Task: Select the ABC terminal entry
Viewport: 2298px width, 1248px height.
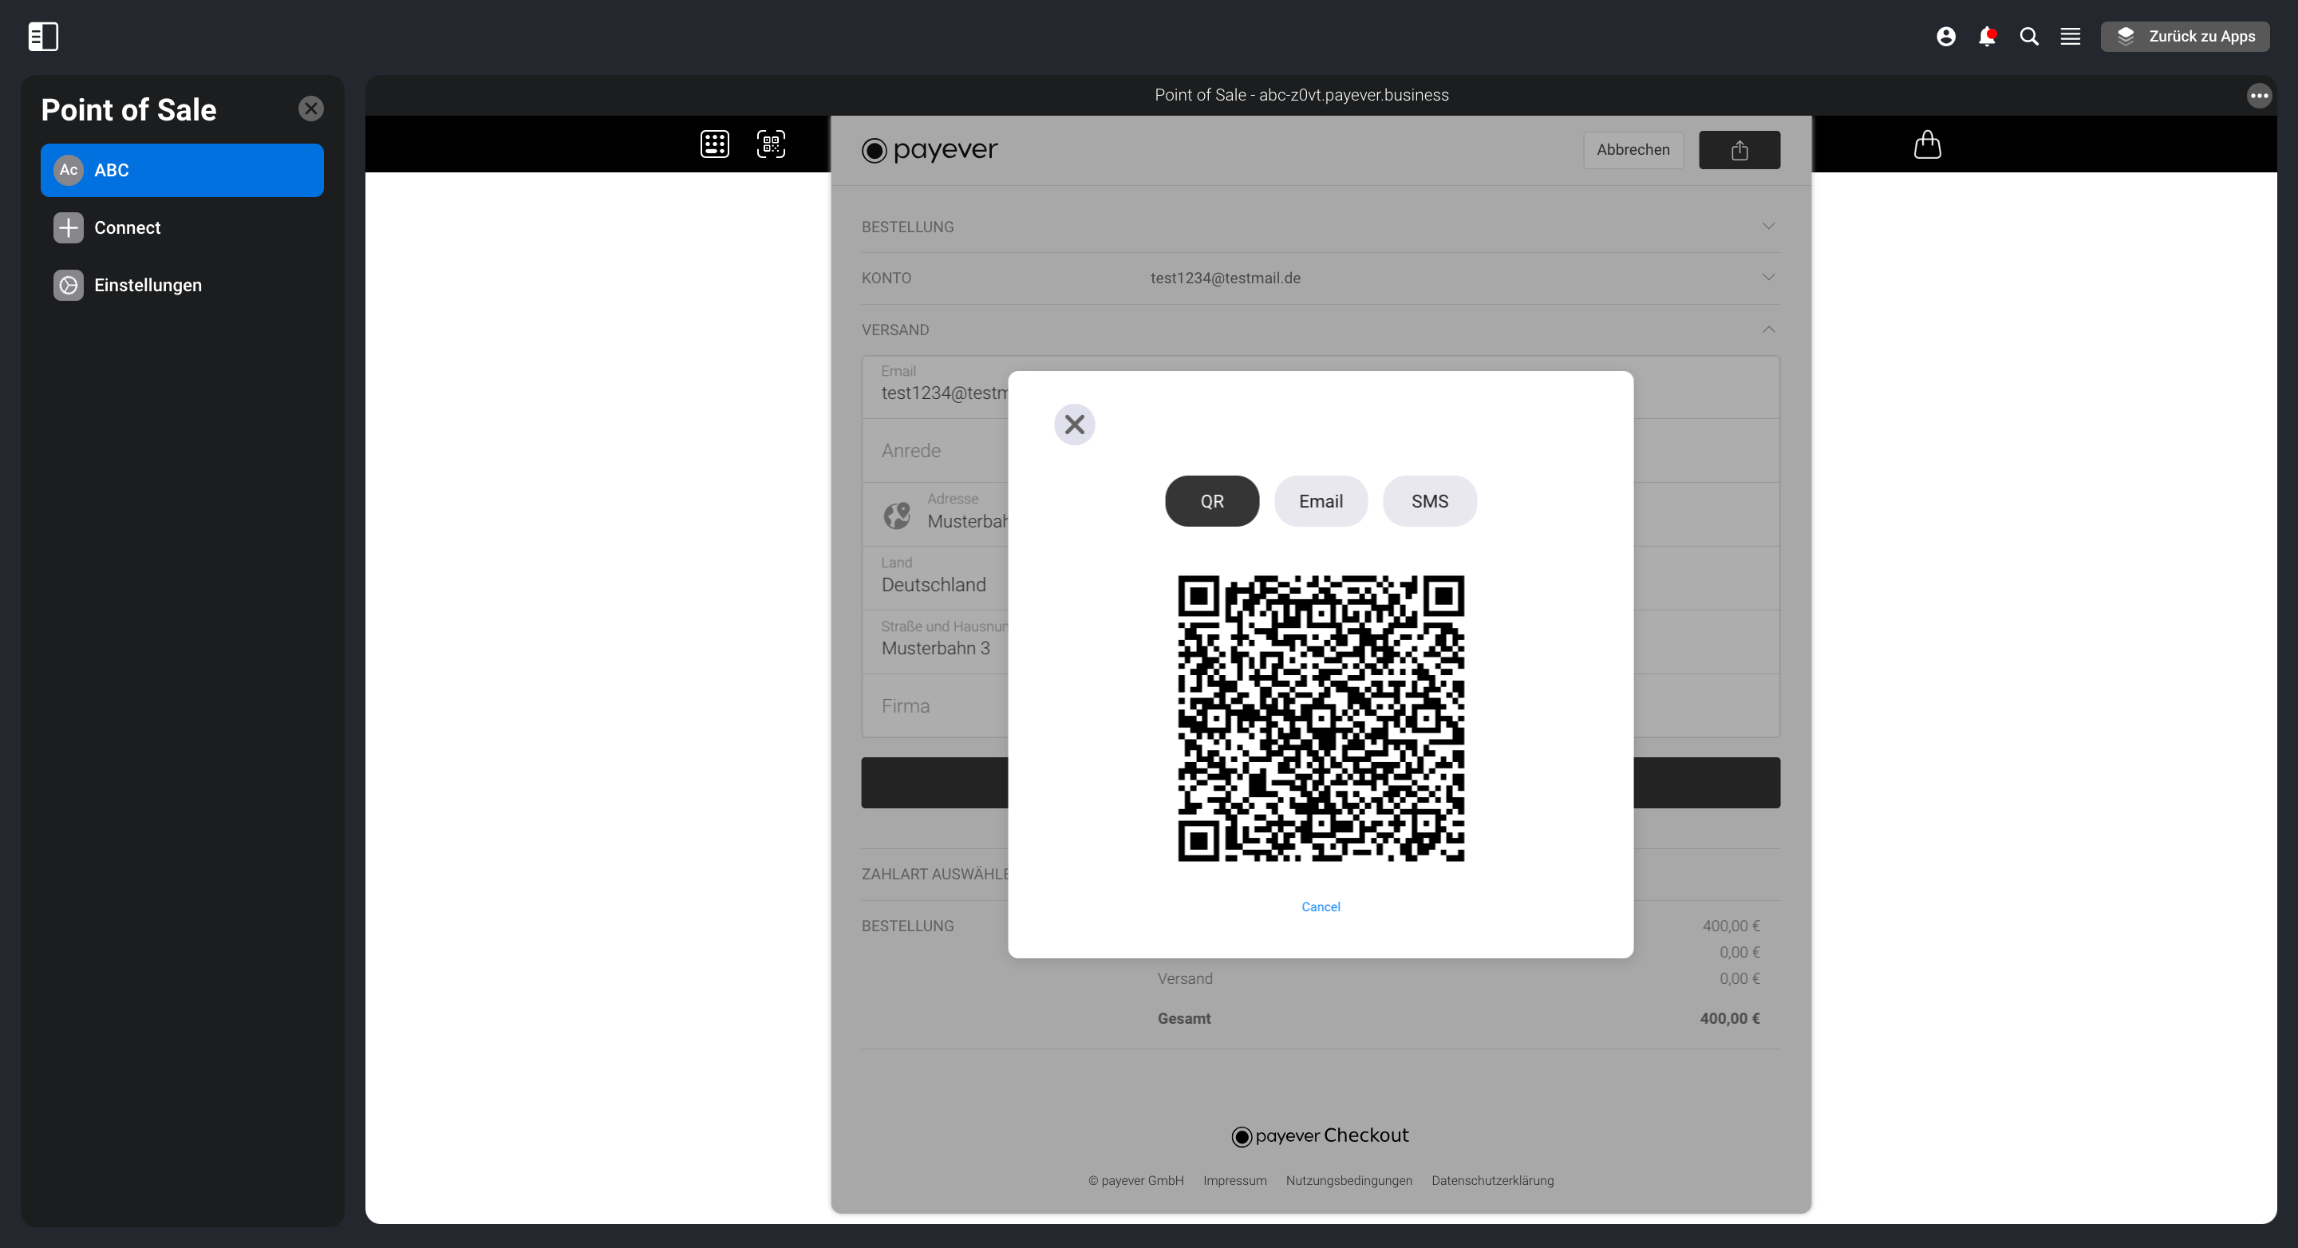Action: pos(182,171)
